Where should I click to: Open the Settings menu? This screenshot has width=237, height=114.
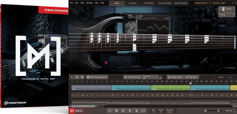click(x=90, y=3)
